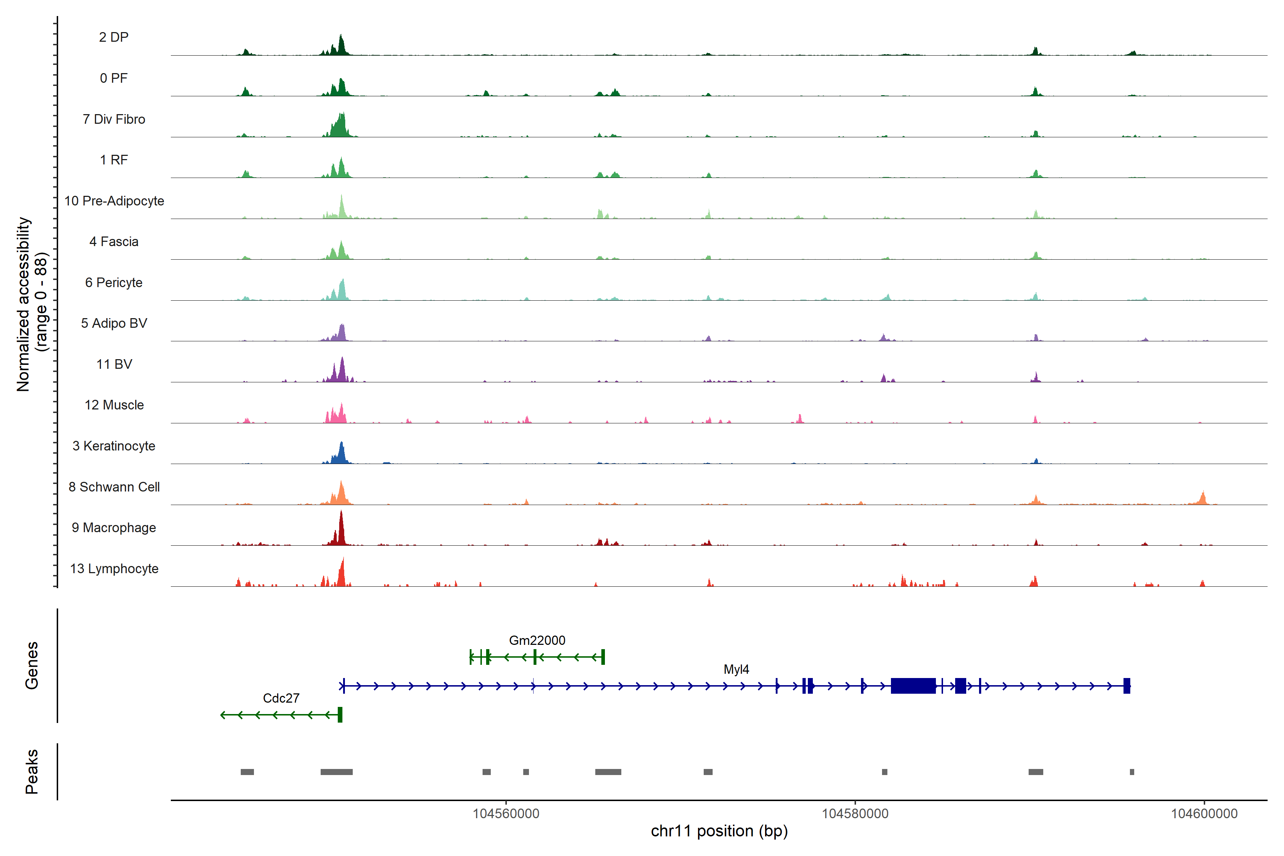This screenshot has width=1284, height=856.
Task: Click the 104580000 axis tick label
Action: 855,814
